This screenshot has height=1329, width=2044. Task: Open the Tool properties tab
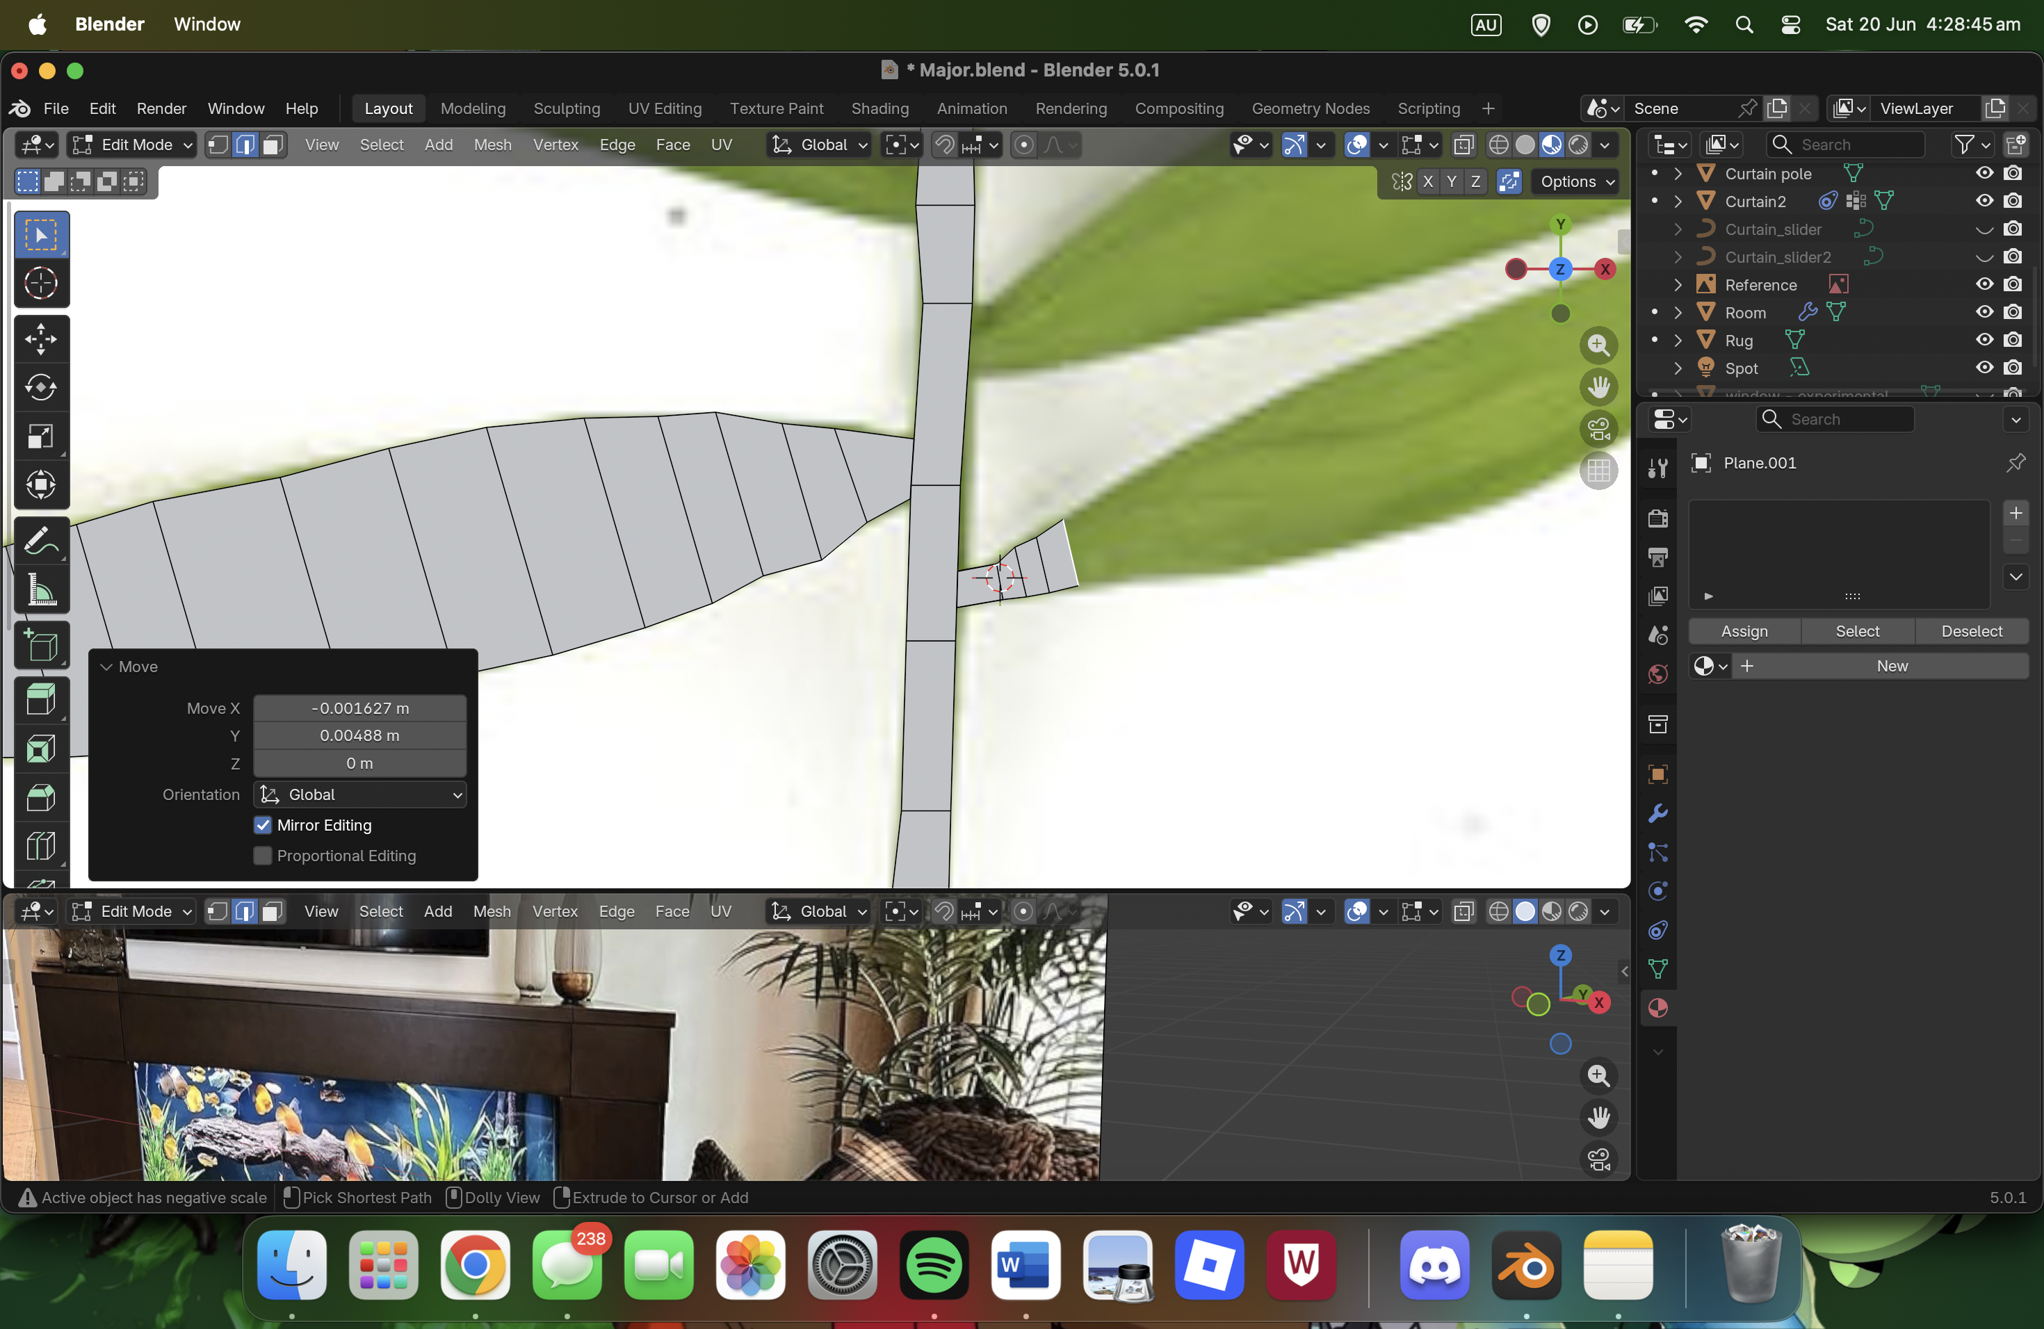pyautogui.click(x=1657, y=467)
